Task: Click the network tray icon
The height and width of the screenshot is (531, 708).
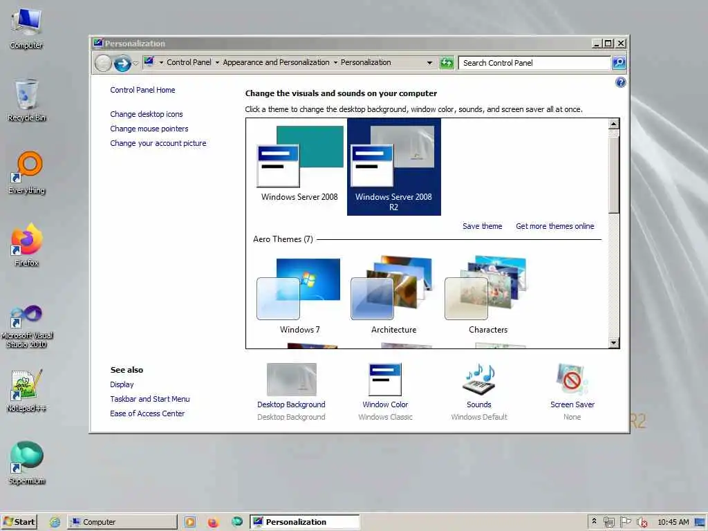Action: click(609, 522)
